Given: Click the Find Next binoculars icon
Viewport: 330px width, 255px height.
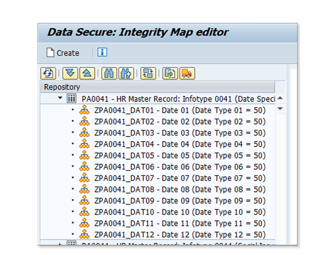Looking at the screenshot, I should pyautogui.click(x=126, y=73).
